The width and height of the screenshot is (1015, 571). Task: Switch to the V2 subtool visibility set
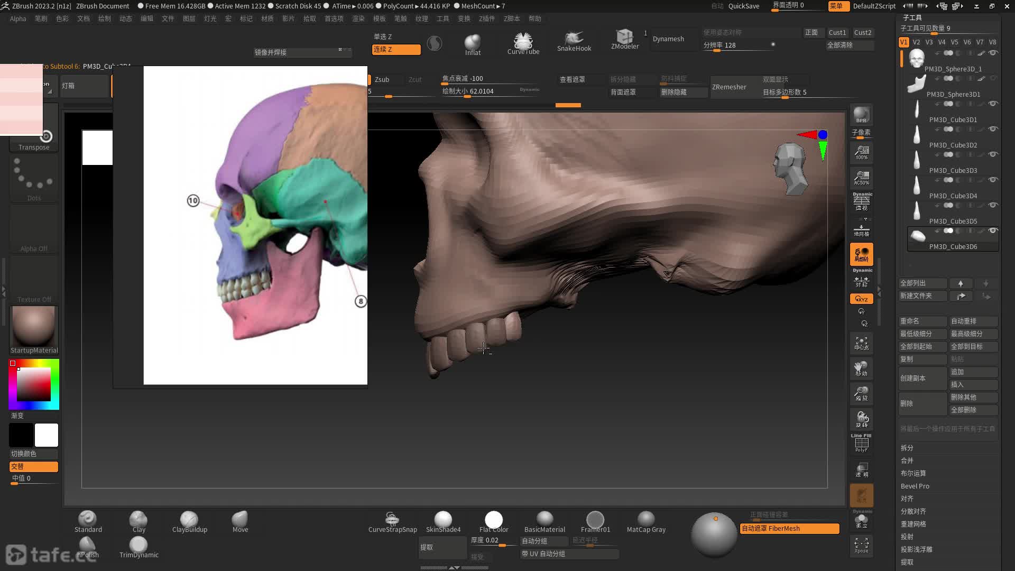click(x=916, y=42)
